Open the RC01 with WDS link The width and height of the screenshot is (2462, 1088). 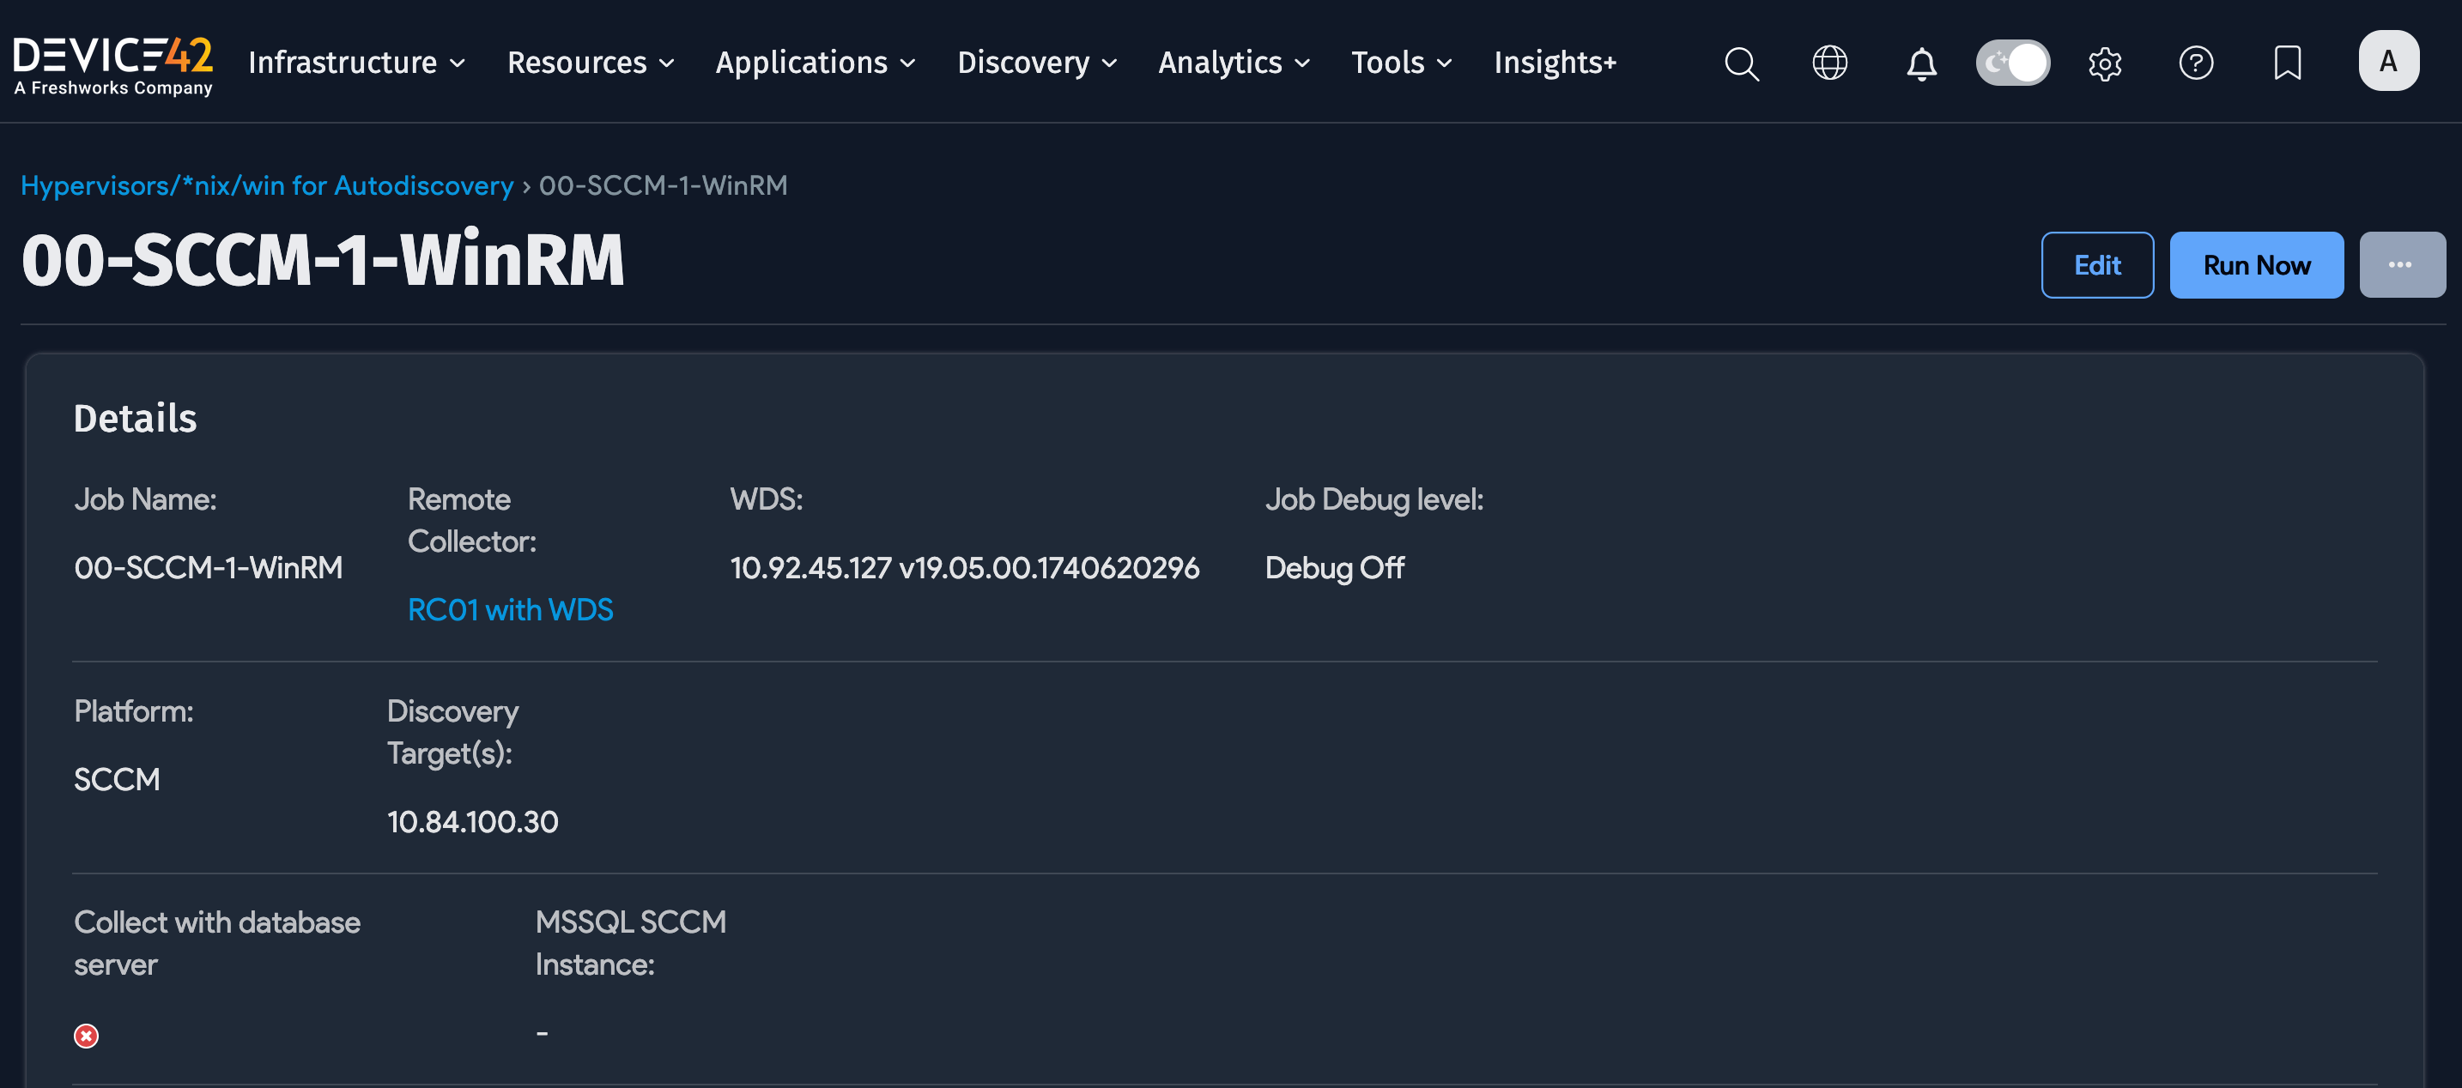(511, 609)
